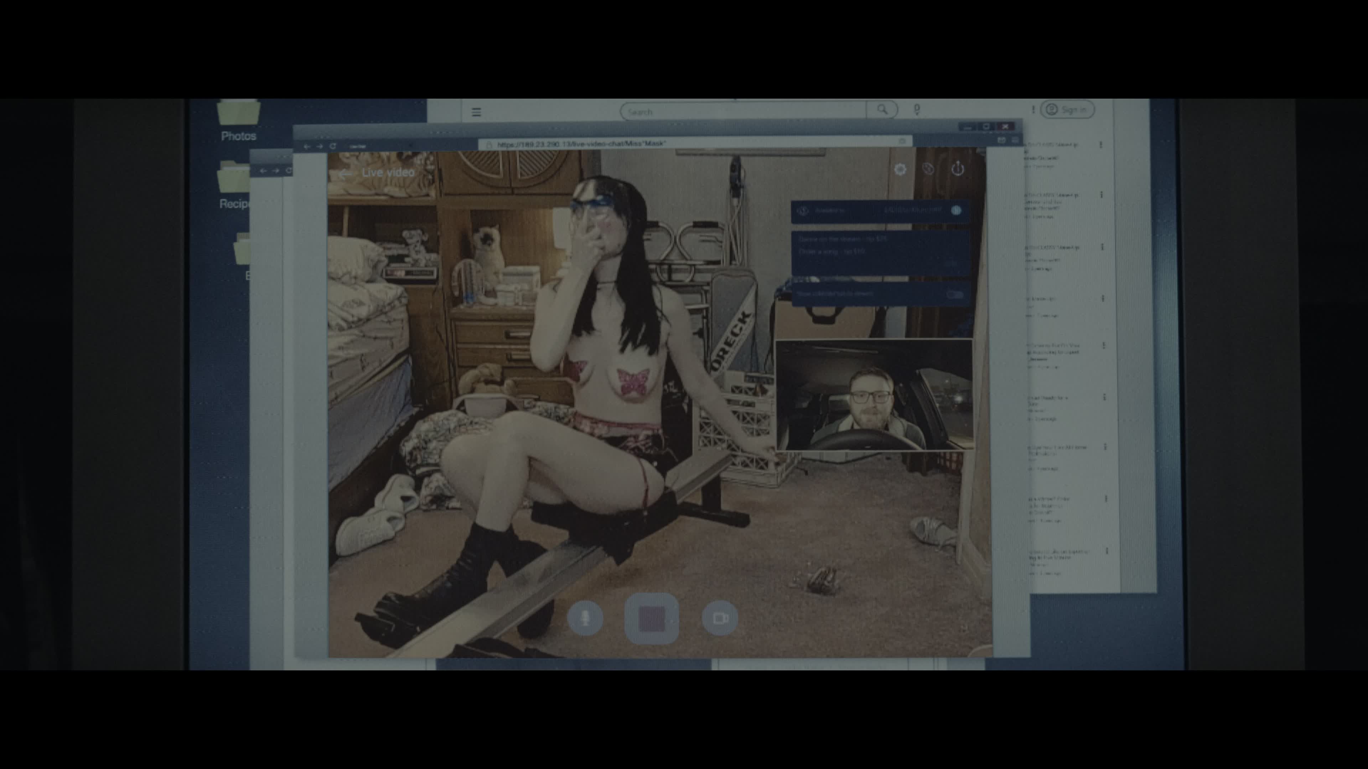Toggle the switch in the bottom overlay panel
Image resolution: width=1368 pixels, height=769 pixels.
point(955,294)
